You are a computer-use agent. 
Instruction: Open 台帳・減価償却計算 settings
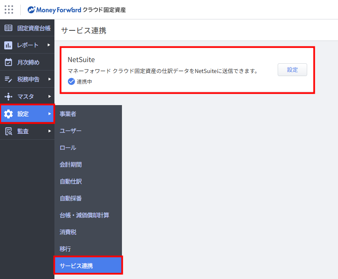point(84,215)
